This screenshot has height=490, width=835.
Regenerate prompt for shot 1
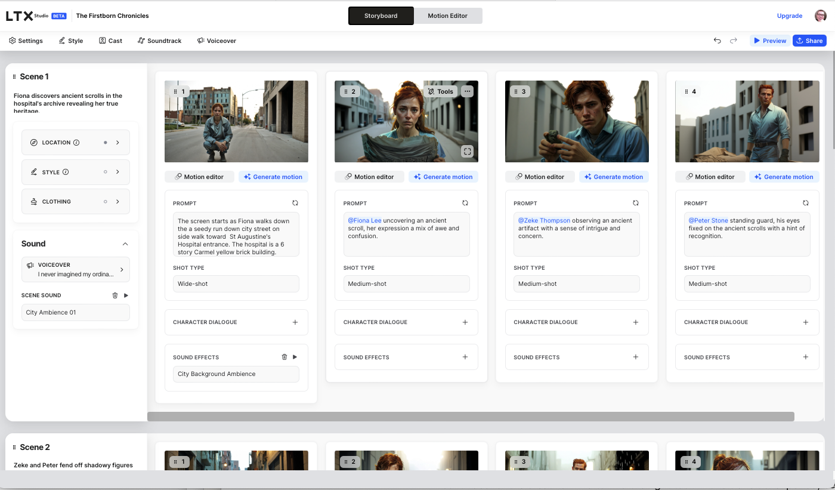295,203
